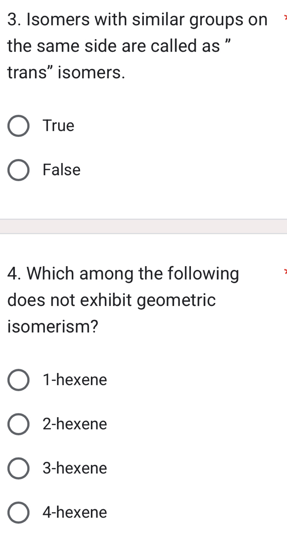Click the required asterisk on question 3
Image resolution: width=287 pixels, height=533 pixels.
pyautogui.click(x=285, y=18)
